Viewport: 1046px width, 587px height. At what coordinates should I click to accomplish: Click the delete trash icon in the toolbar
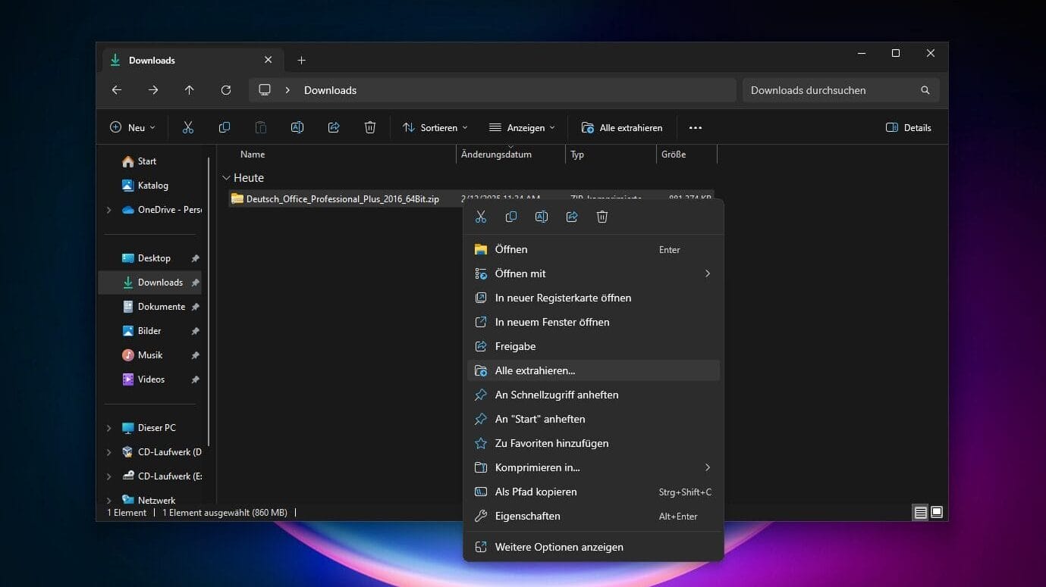click(370, 128)
